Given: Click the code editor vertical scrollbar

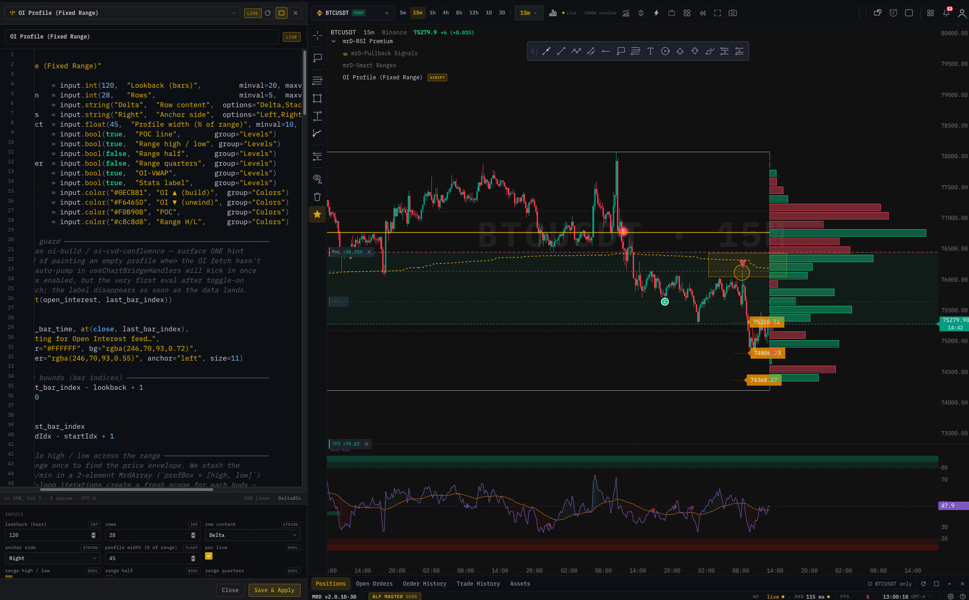Looking at the screenshot, I should click(304, 84).
